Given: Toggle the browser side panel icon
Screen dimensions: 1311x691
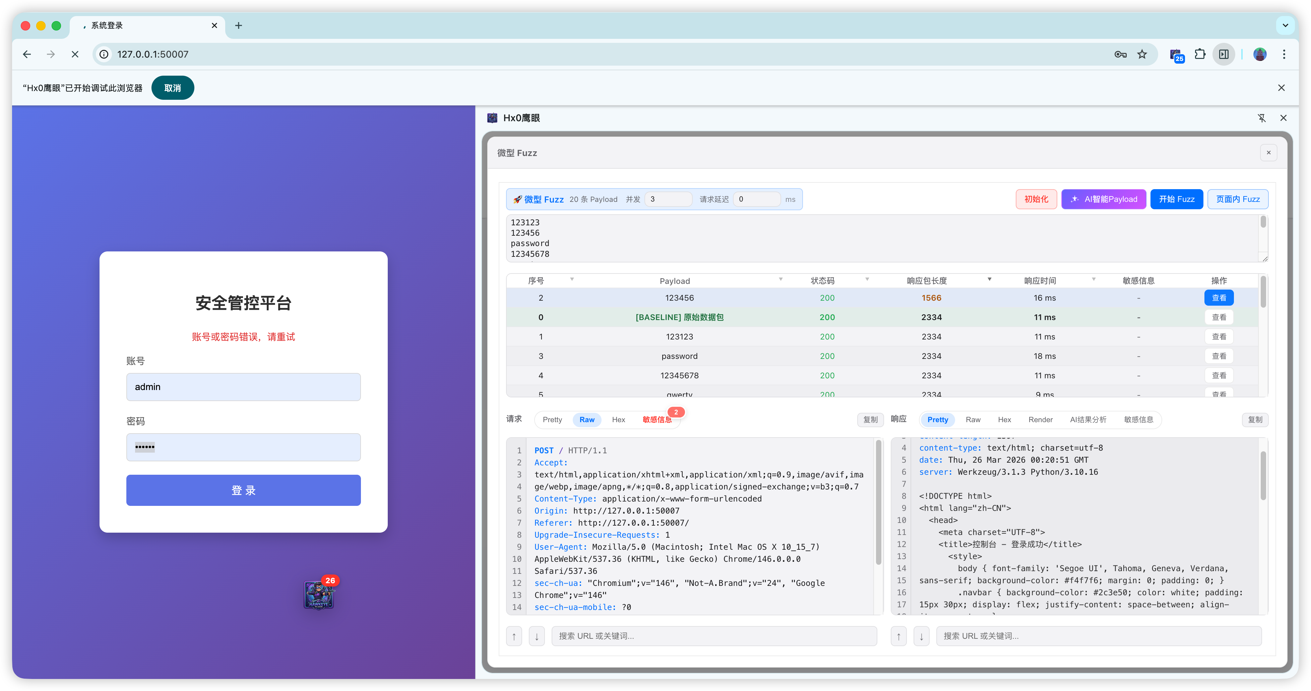Looking at the screenshot, I should pyautogui.click(x=1224, y=55).
